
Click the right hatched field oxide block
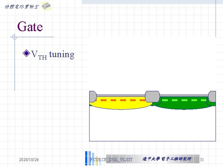(x=212, y=96)
